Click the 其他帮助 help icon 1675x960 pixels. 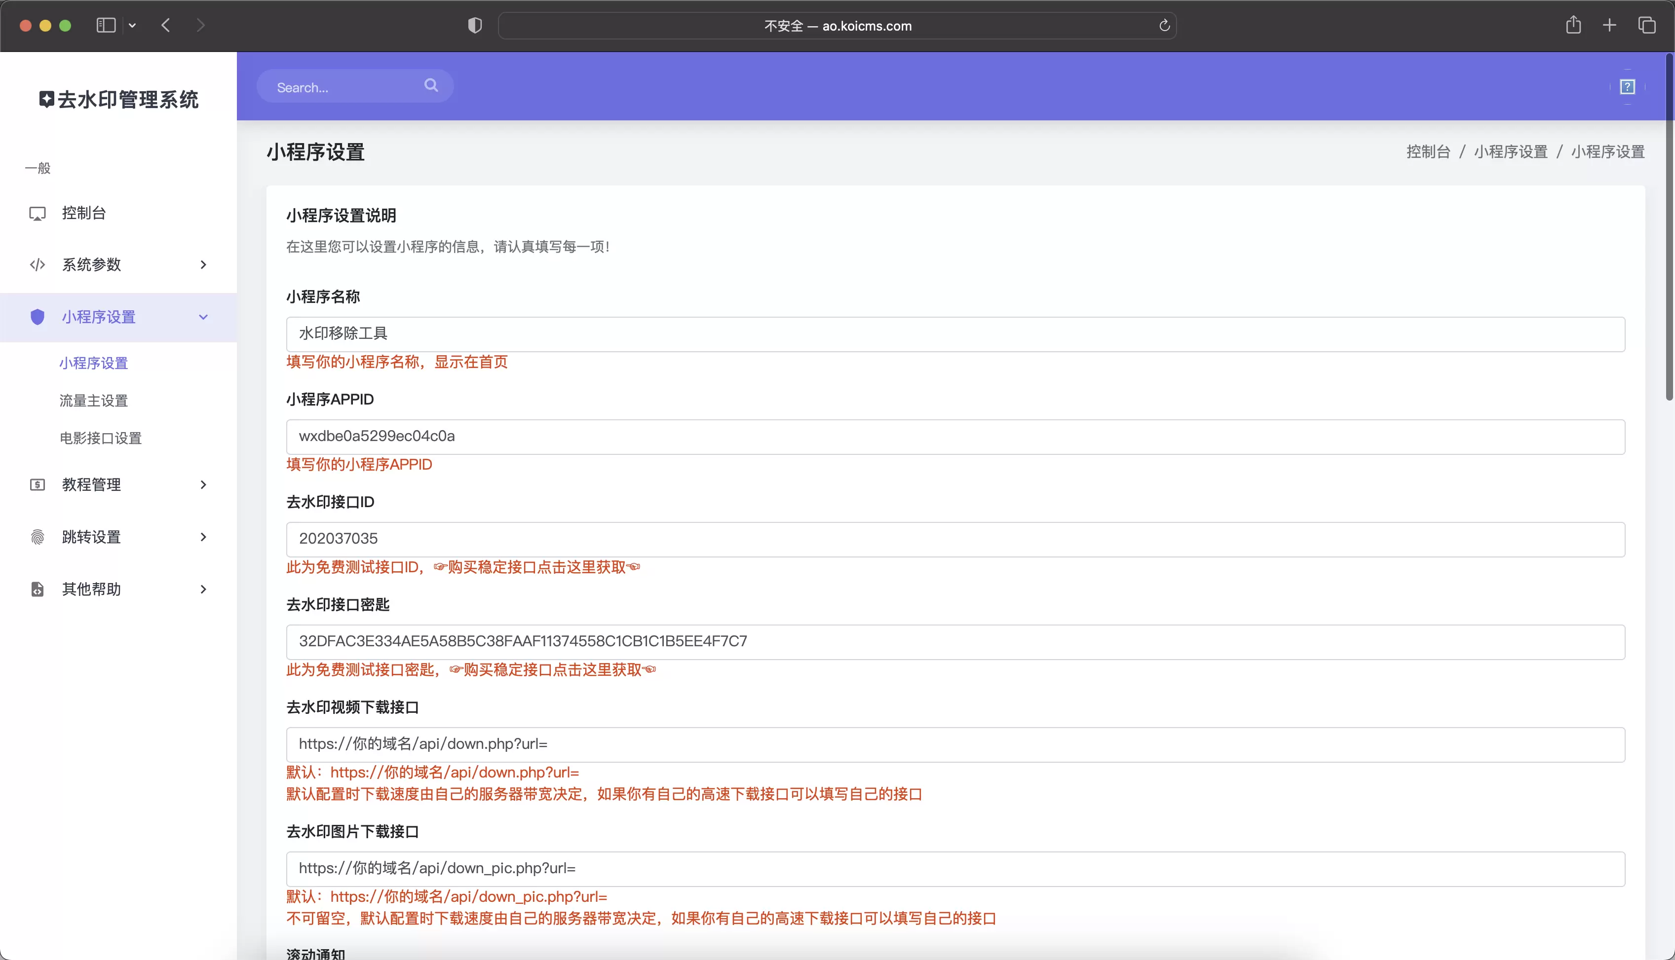[x=37, y=589]
